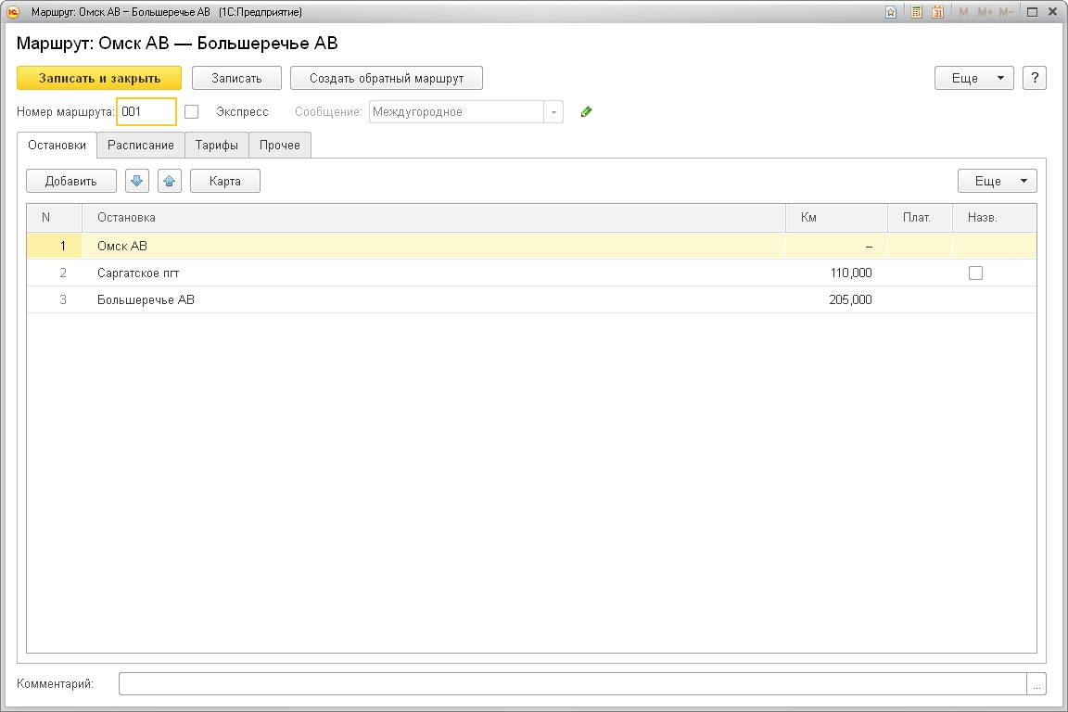Toggle Назв. checkbox for Саргатское пгт
Image resolution: width=1068 pixels, height=712 pixels.
[975, 273]
